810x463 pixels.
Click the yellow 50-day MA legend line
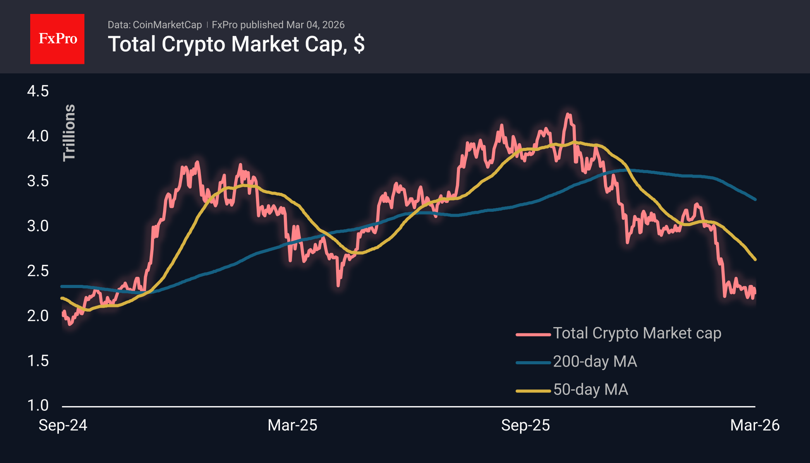(x=533, y=391)
